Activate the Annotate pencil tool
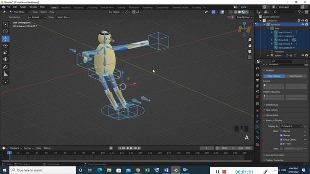Image resolution: width=310 pixels, height=174 pixels. click(x=5, y=67)
